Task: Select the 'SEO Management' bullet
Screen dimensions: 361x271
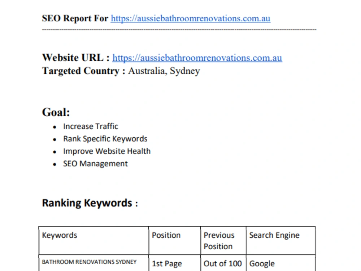Action: (x=95, y=164)
